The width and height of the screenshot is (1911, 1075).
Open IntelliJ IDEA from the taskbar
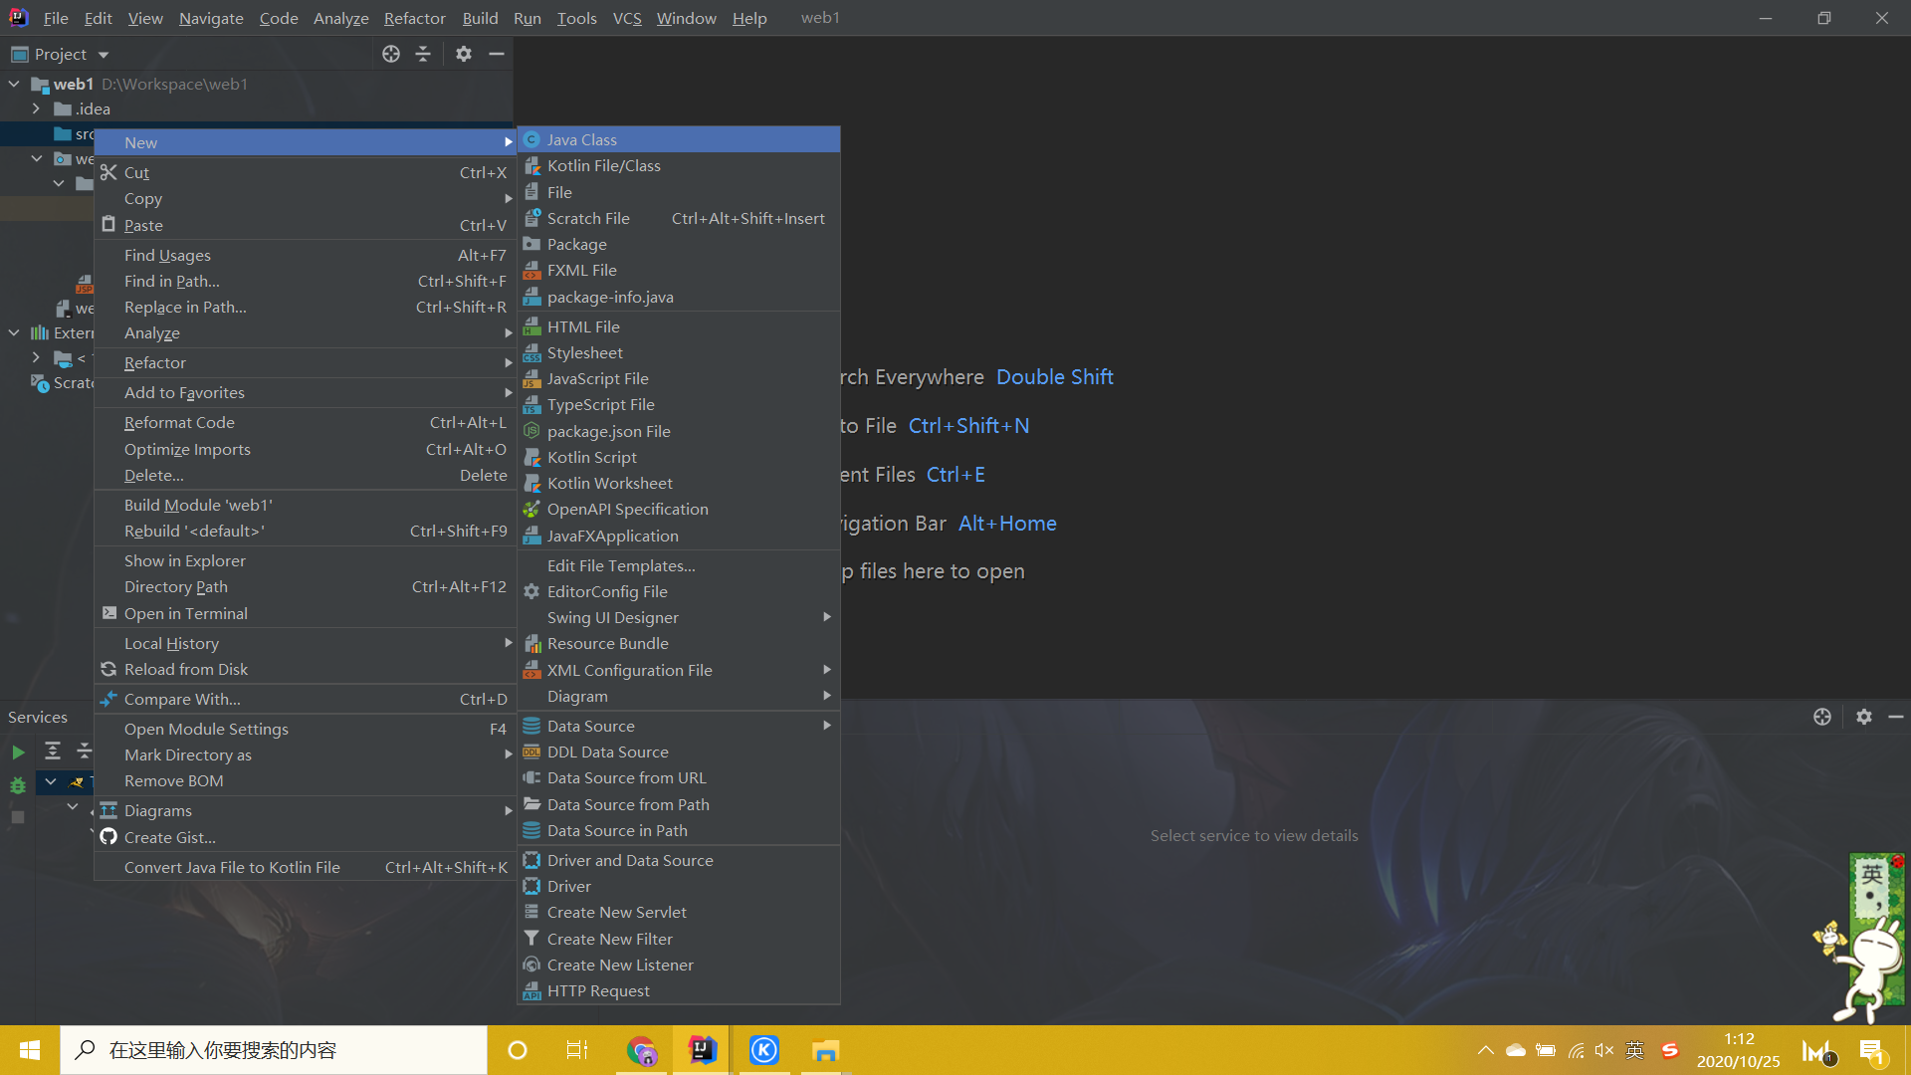(x=703, y=1050)
